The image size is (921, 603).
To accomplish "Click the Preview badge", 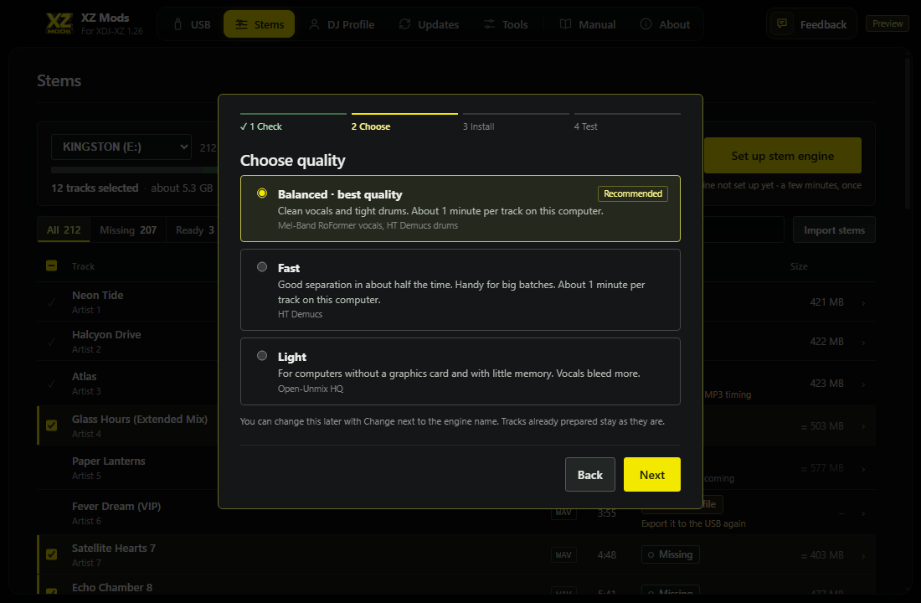I will click(888, 23).
